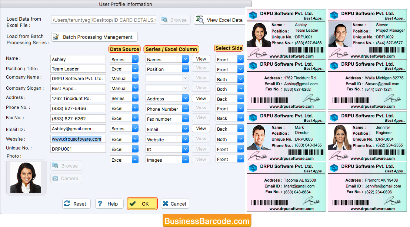The width and height of the screenshot is (410, 227).
Task: Click the Data Source column header
Action: [124, 49]
